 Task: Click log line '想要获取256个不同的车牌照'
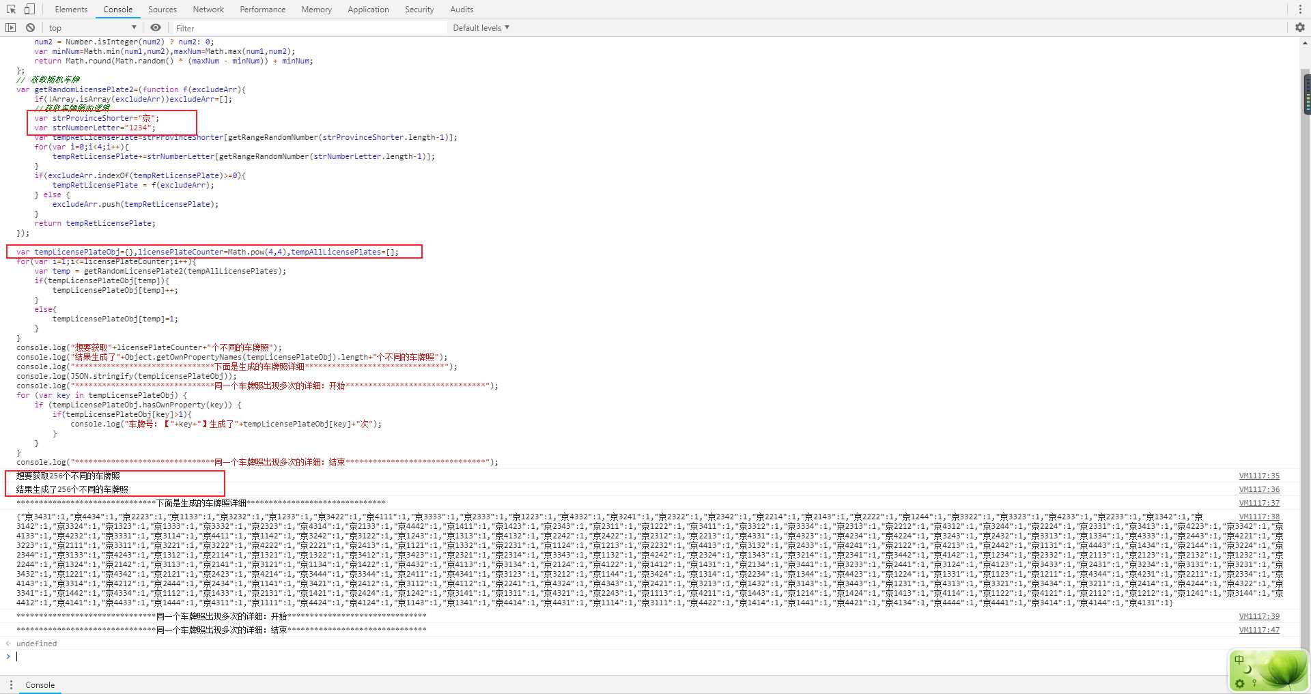tap(68, 476)
